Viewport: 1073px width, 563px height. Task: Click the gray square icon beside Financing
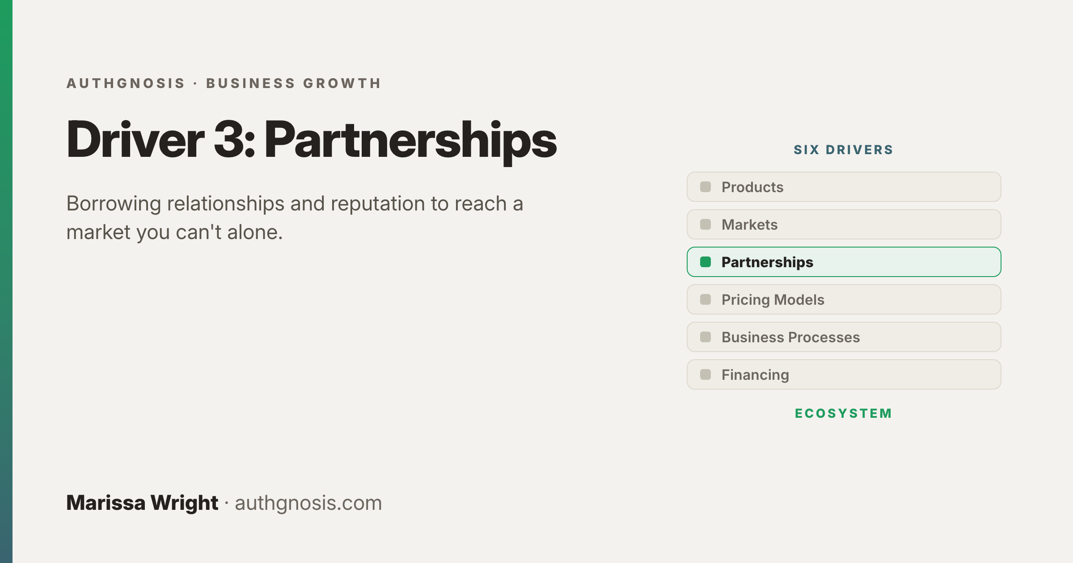[x=705, y=374]
